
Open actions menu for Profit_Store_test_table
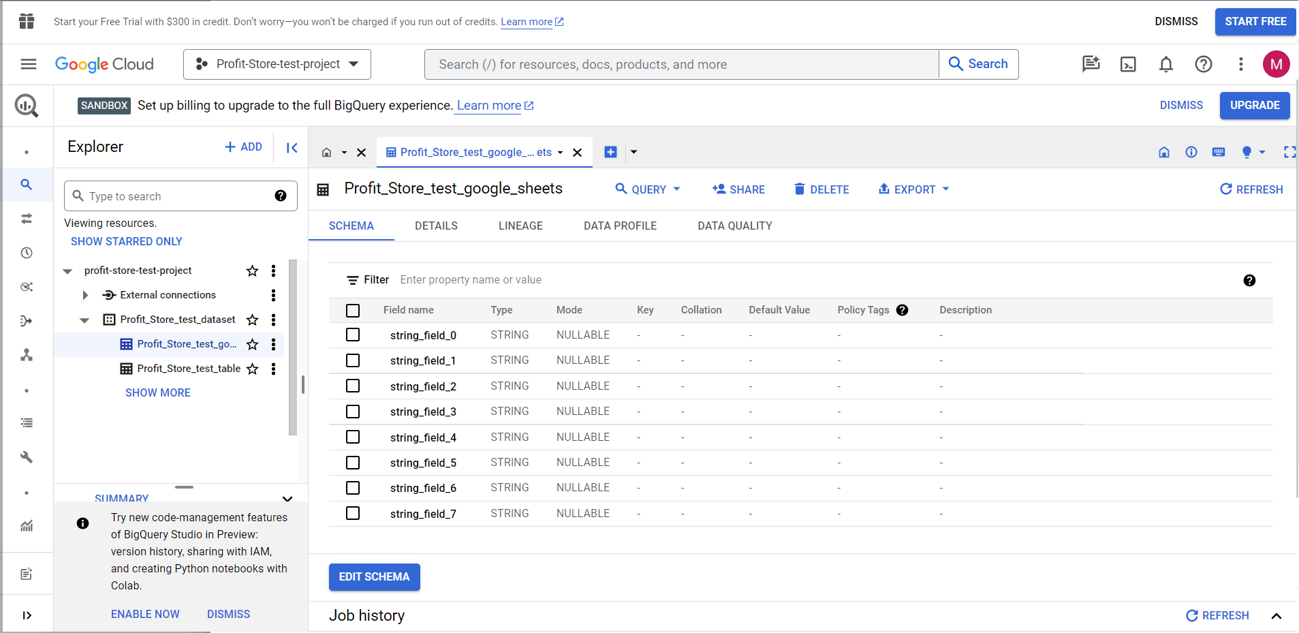[273, 369]
